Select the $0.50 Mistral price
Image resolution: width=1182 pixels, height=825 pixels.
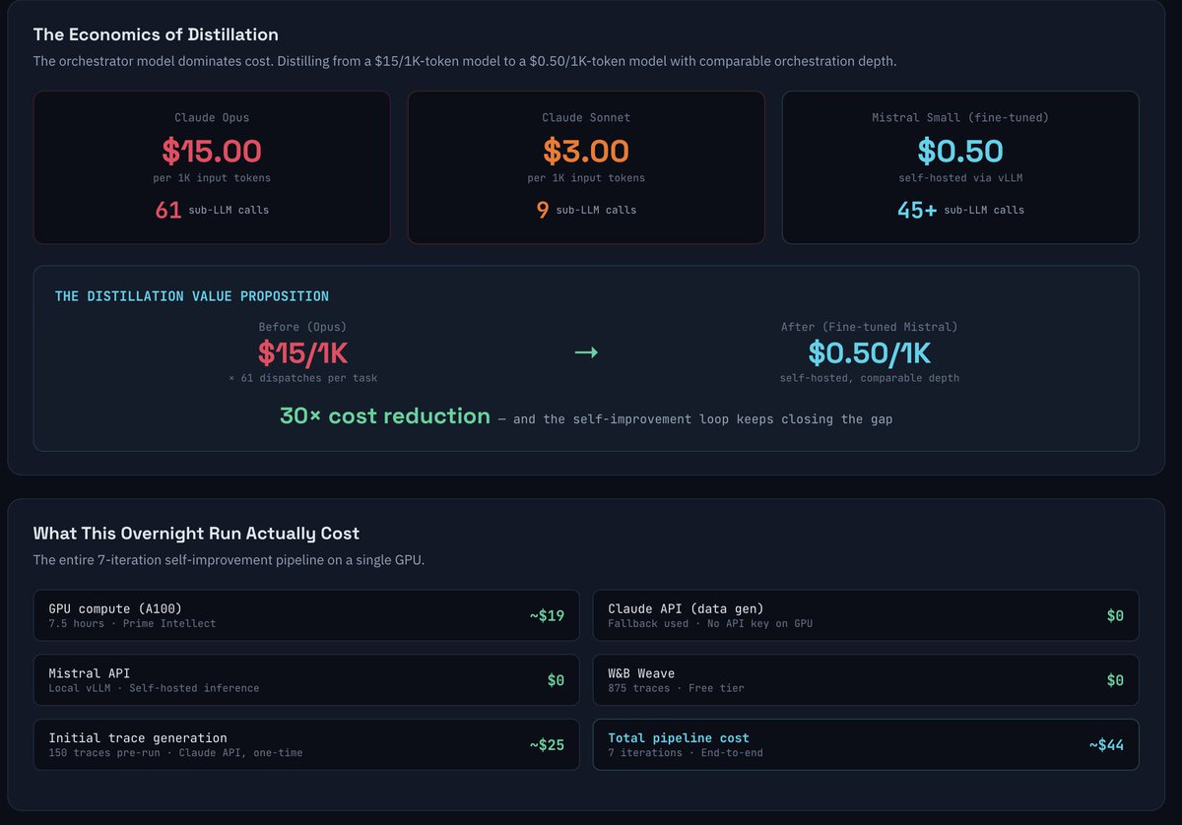pyautogui.click(x=960, y=151)
